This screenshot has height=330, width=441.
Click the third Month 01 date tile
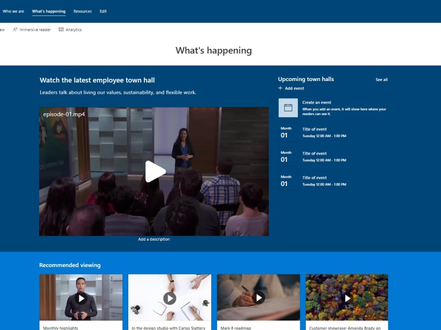[288, 181]
